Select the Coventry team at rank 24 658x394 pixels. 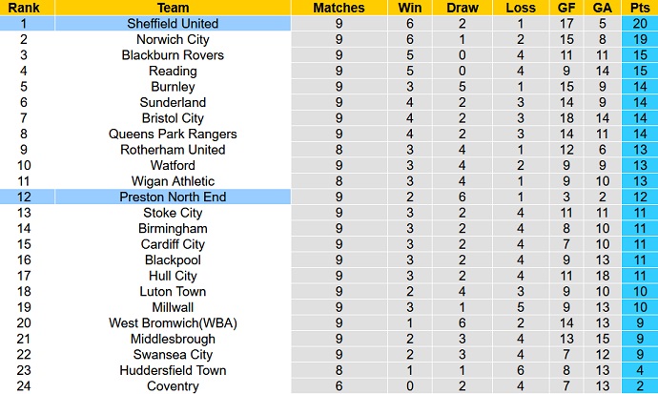(173, 385)
